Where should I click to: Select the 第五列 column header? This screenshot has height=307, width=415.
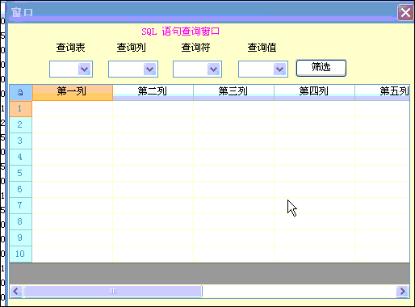(x=383, y=92)
